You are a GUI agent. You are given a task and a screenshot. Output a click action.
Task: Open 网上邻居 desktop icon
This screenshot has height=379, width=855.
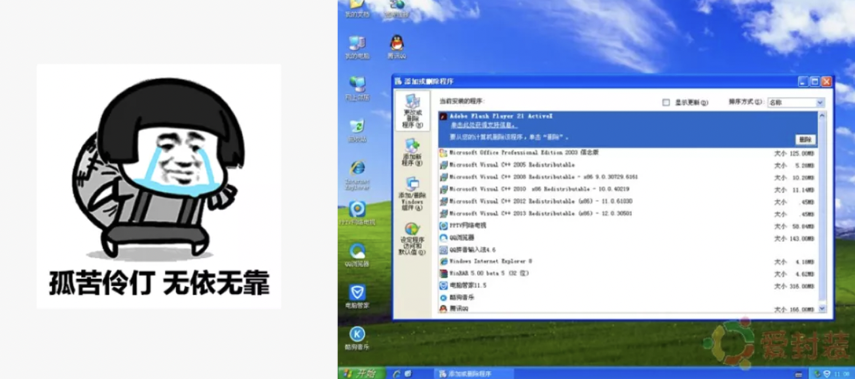tap(357, 88)
